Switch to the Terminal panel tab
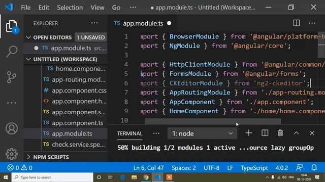The image size is (325, 182). point(130,133)
